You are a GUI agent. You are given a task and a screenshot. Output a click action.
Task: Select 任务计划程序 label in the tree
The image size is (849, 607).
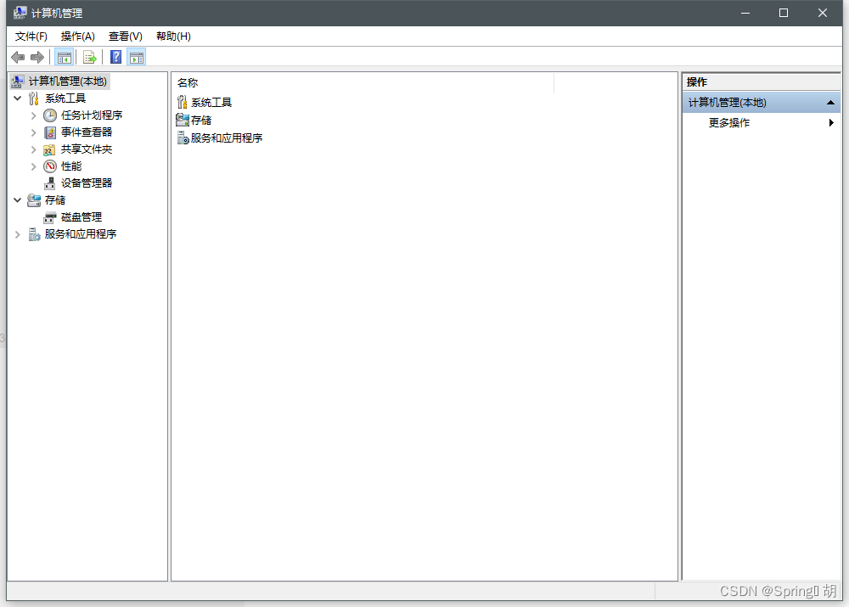[x=92, y=115]
